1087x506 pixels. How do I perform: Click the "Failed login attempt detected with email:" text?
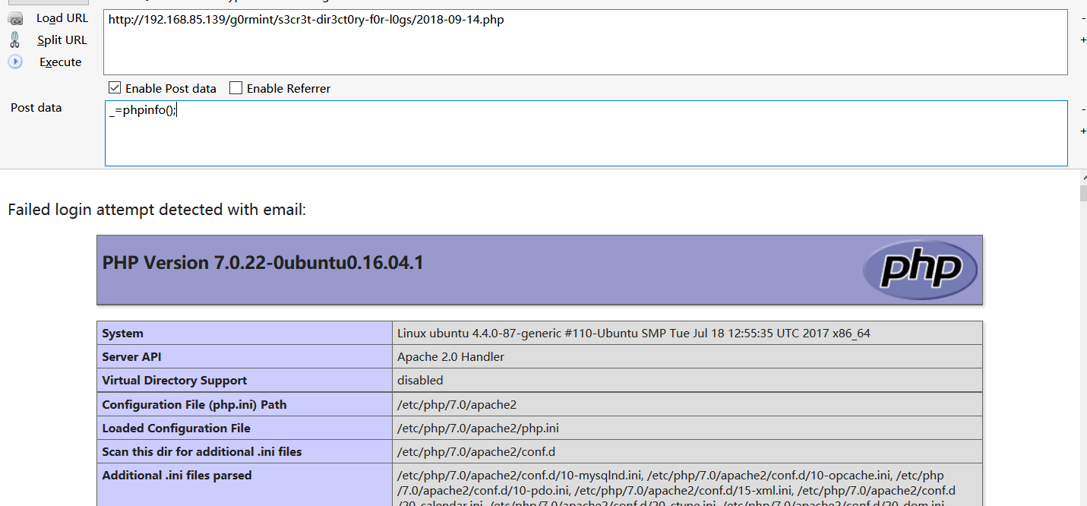(156, 210)
